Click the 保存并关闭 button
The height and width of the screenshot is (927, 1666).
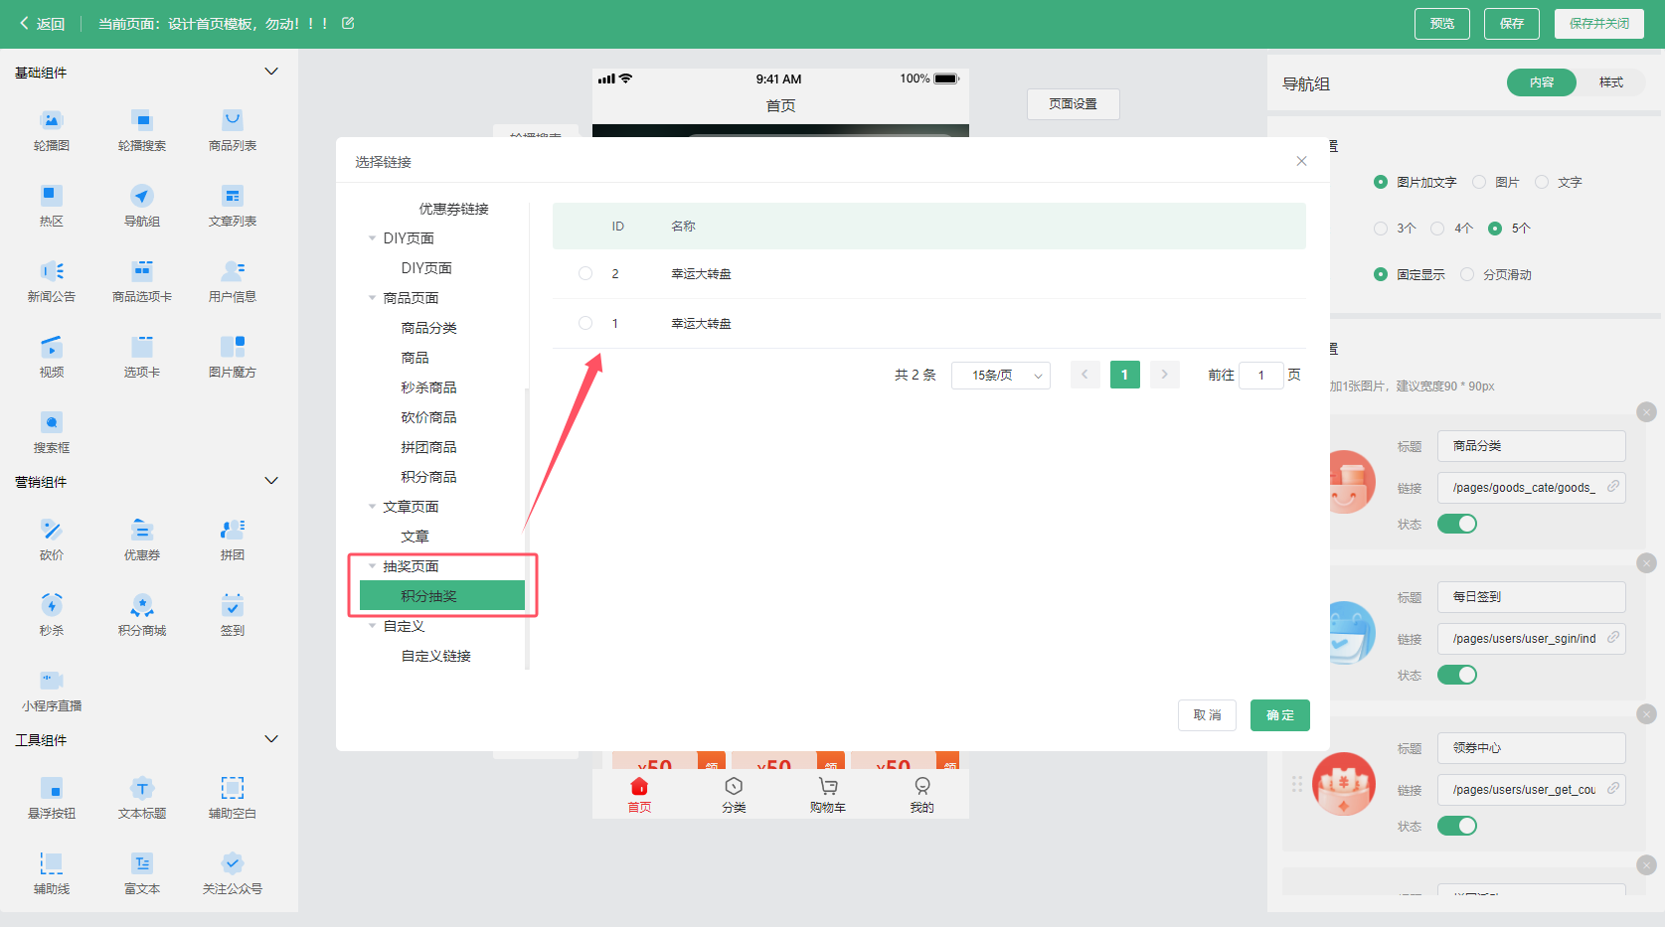(1599, 24)
